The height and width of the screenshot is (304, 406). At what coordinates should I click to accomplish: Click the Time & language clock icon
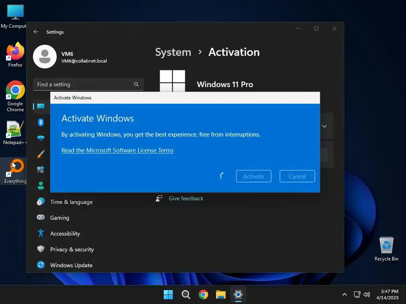41,201
